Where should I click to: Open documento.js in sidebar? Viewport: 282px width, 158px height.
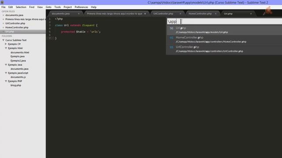(18, 77)
